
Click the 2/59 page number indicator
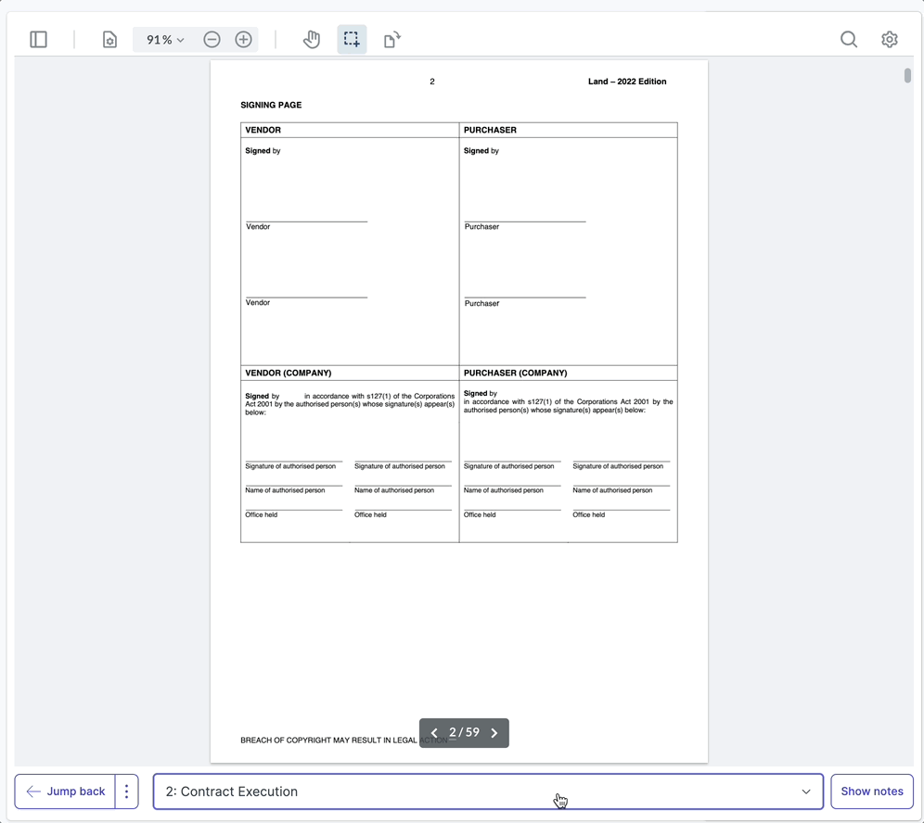(464, 733)
